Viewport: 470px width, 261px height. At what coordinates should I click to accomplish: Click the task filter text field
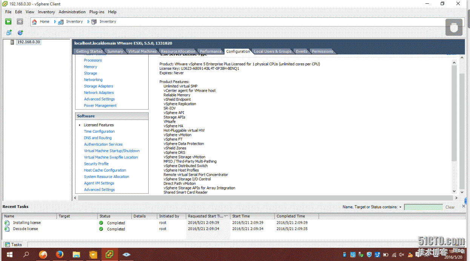click(423, 207)
